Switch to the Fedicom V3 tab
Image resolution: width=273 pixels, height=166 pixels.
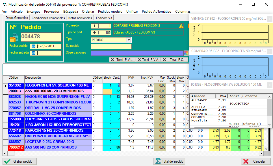pos(104,18)
